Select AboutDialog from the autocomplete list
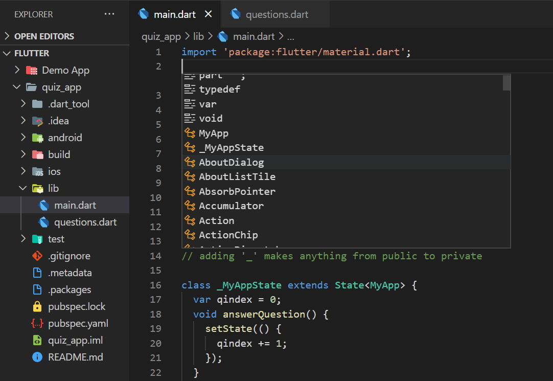The width and height of the screenshot is (553, 381). click(x=231, y=162)
